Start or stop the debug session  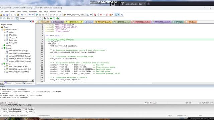95,15
